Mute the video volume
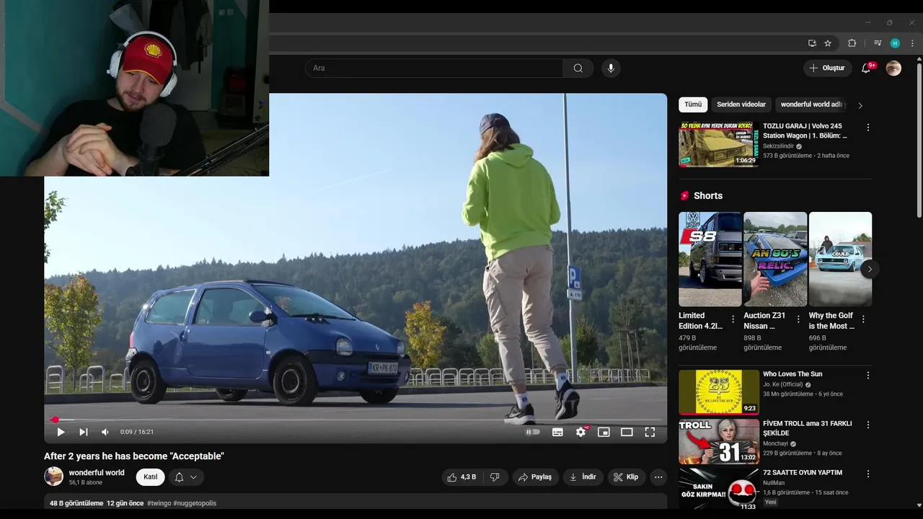Viewport: 923px width, 519px height. 105,432
